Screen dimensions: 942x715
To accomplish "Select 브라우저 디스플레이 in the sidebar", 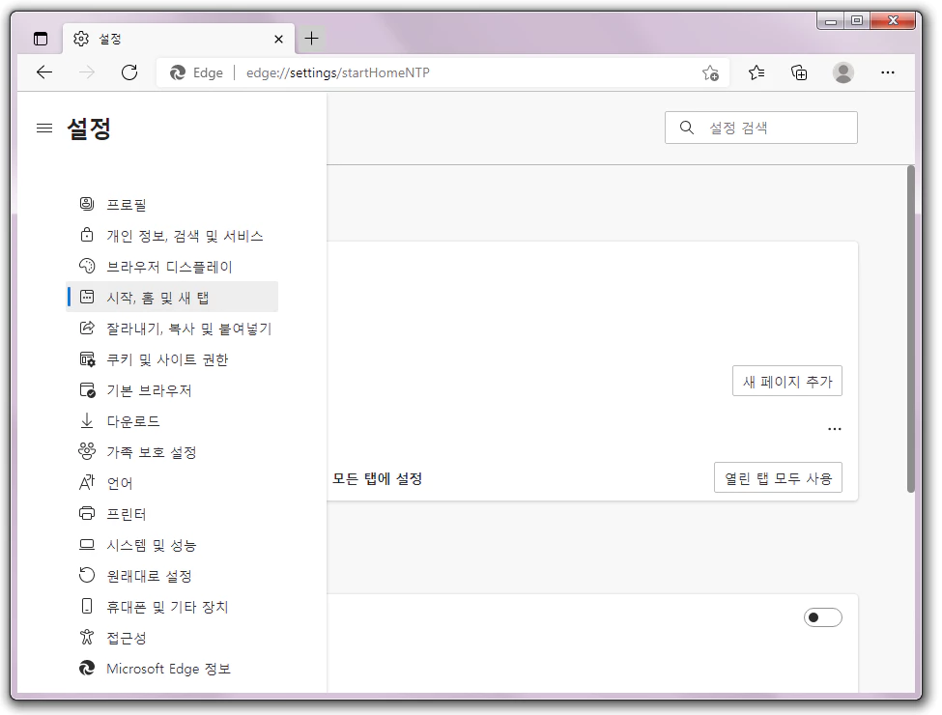I will click(172, 266).
